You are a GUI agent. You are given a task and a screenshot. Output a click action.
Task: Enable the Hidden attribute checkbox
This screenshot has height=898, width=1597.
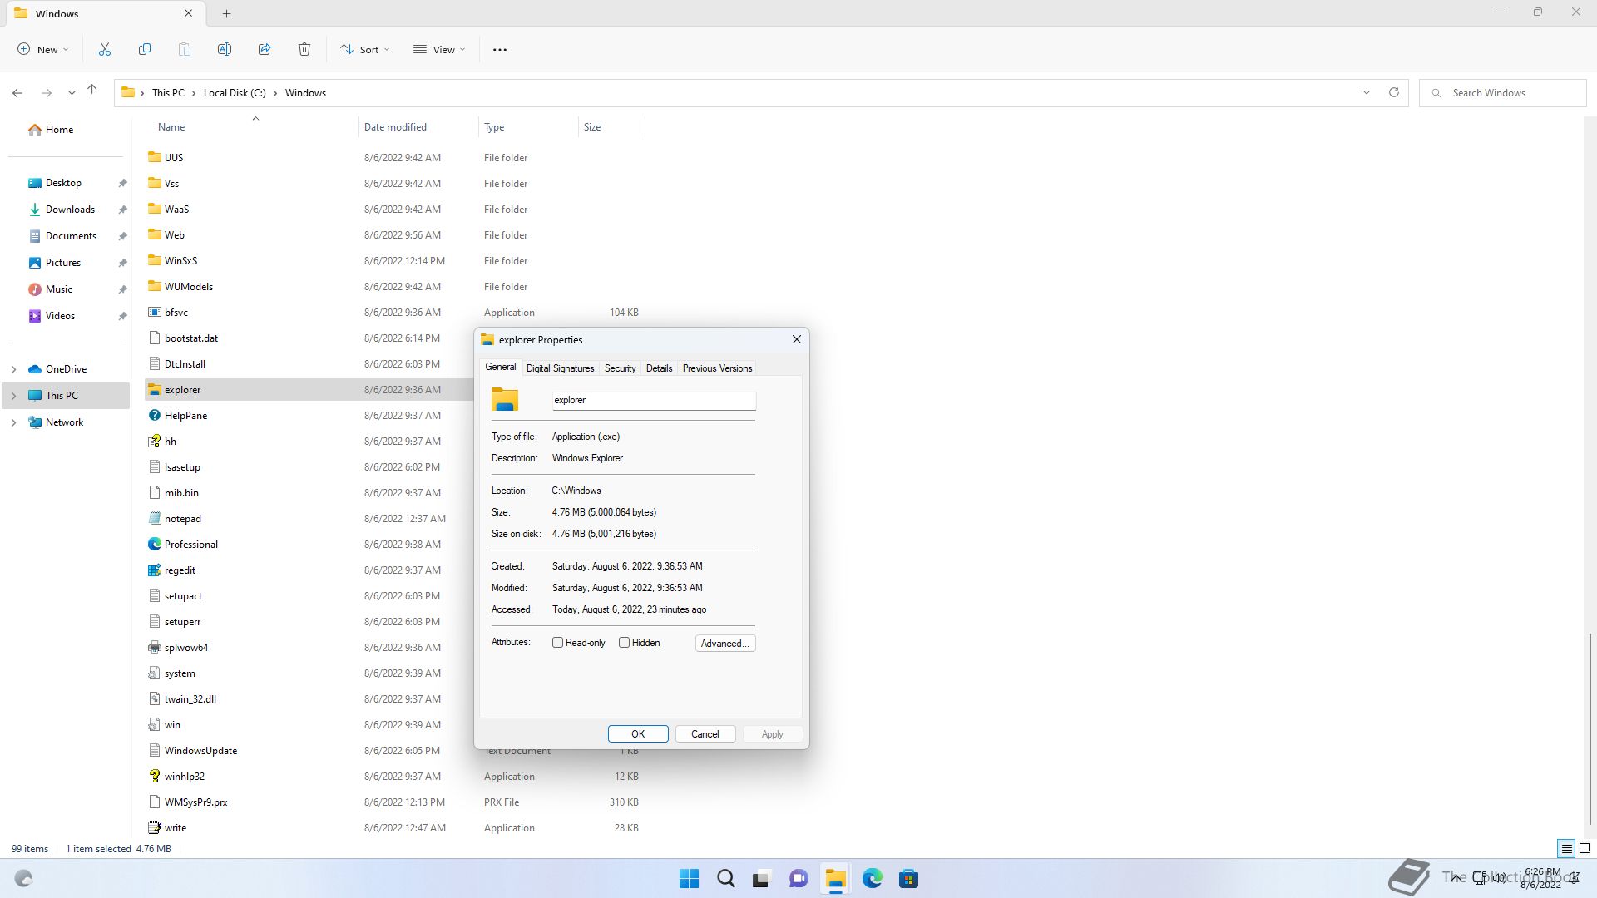[x=624, y=643]
